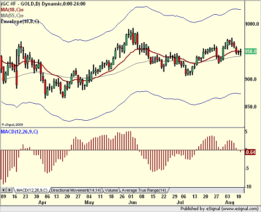The width and height of the screenshot is (261, 212).
Task: Open the Average True Range(14) tab
Action: click(x=144, y=190)
